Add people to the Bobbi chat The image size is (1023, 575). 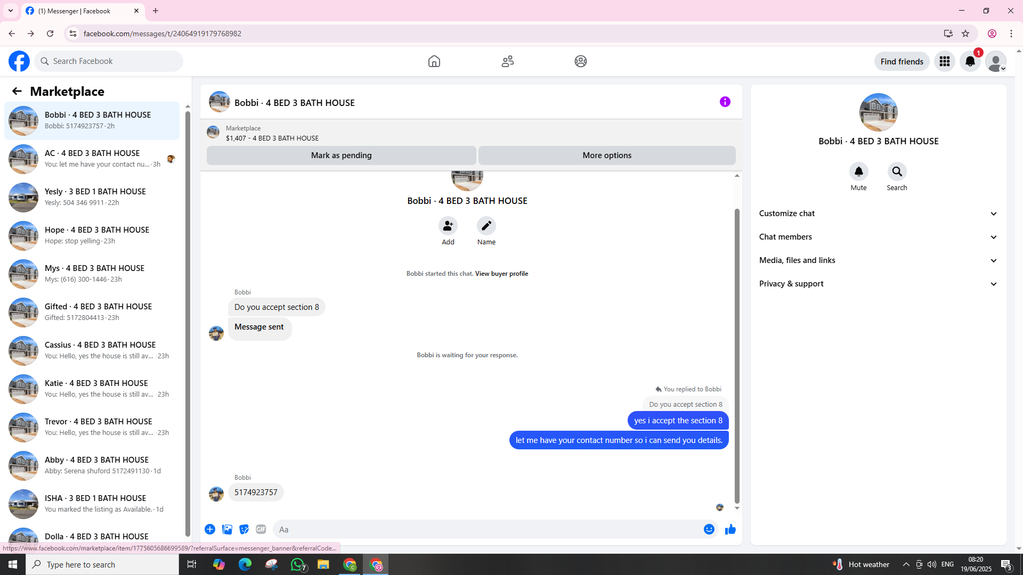(x=448, y=226)
